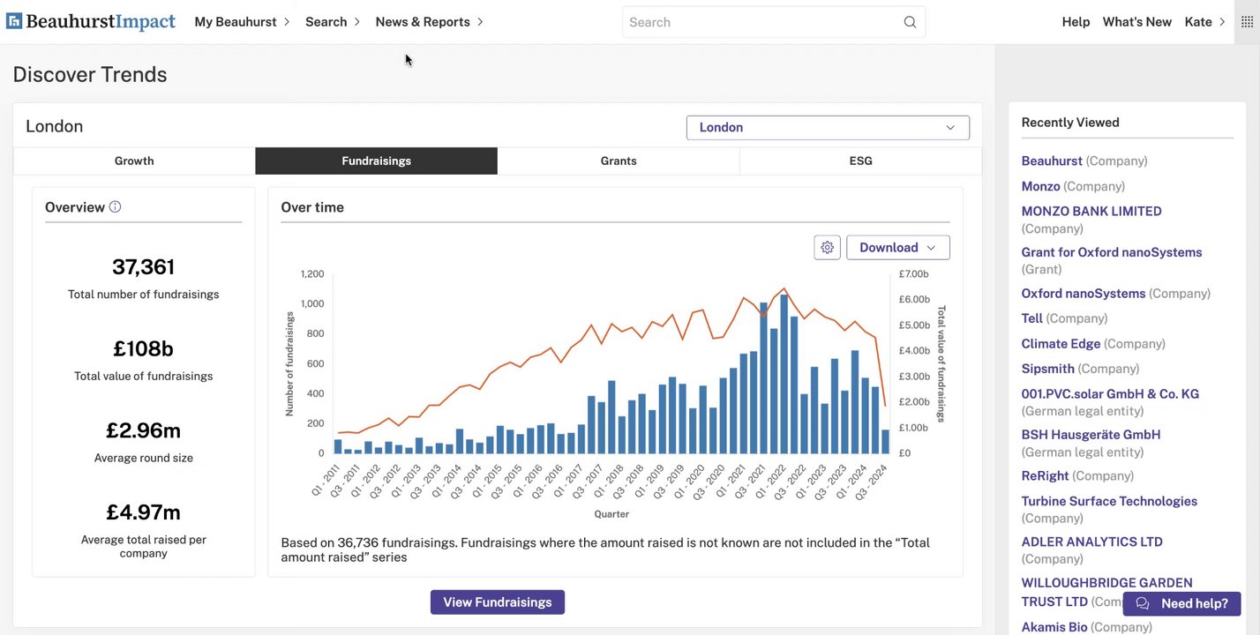Open the Kate account menu
Screen dimensions: 1260x635
(x=1204, y=22)
